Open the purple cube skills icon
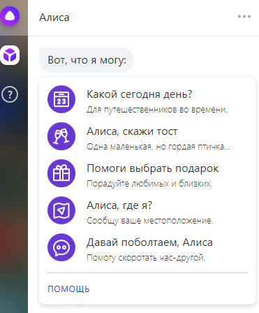 [10, 55]
